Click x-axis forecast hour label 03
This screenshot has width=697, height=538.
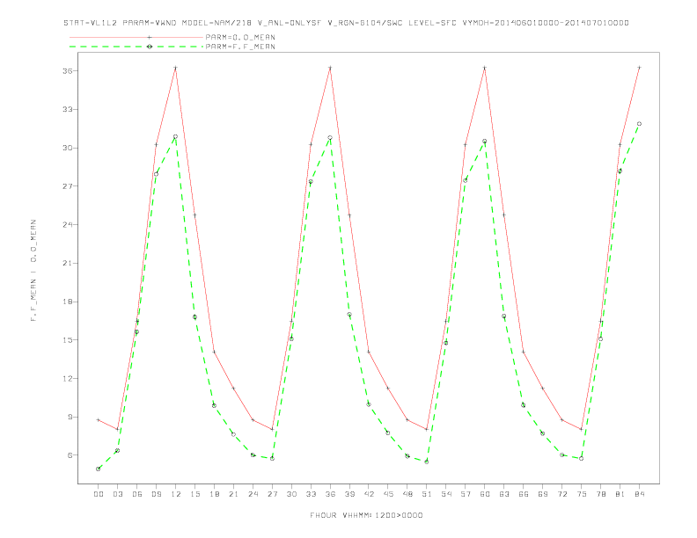(117, 494)
